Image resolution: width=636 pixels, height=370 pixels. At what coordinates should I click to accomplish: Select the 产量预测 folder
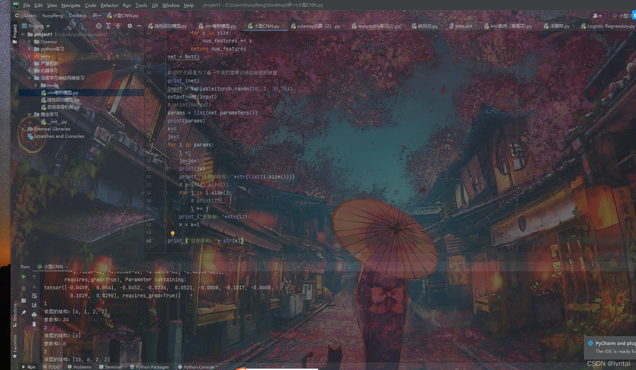46,64
